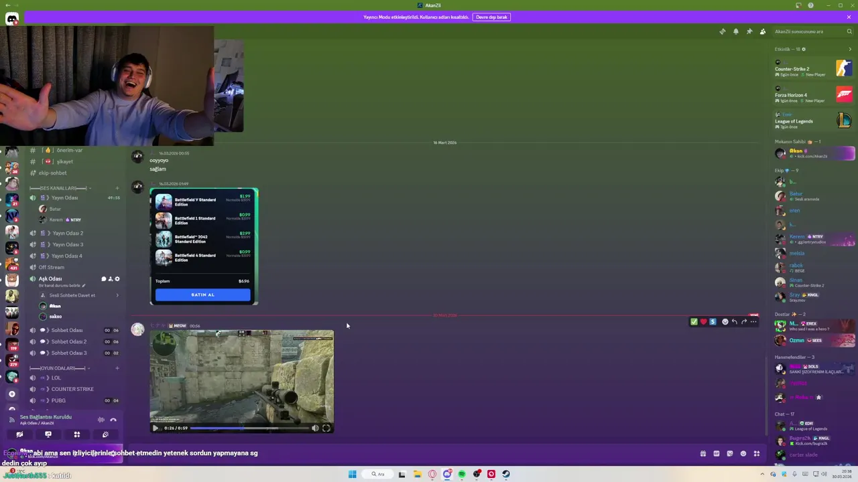
Task: Open Discord direct messages home icon
Action: click(x=12, y=19)
